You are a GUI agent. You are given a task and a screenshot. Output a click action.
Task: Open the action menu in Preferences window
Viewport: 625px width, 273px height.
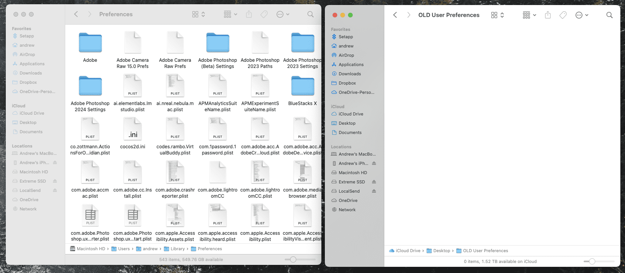point(283,14)
